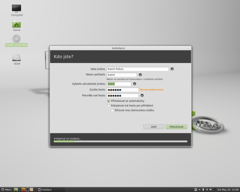Open the network connection tray icon

(x=196, y=190)
